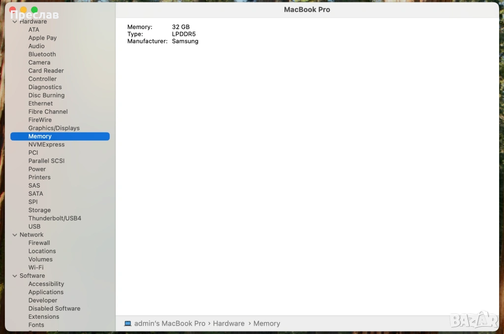This screenshot has width=504, height=334.
Task: Open the Bluetooth hardware section
Action: click(42, 54)
